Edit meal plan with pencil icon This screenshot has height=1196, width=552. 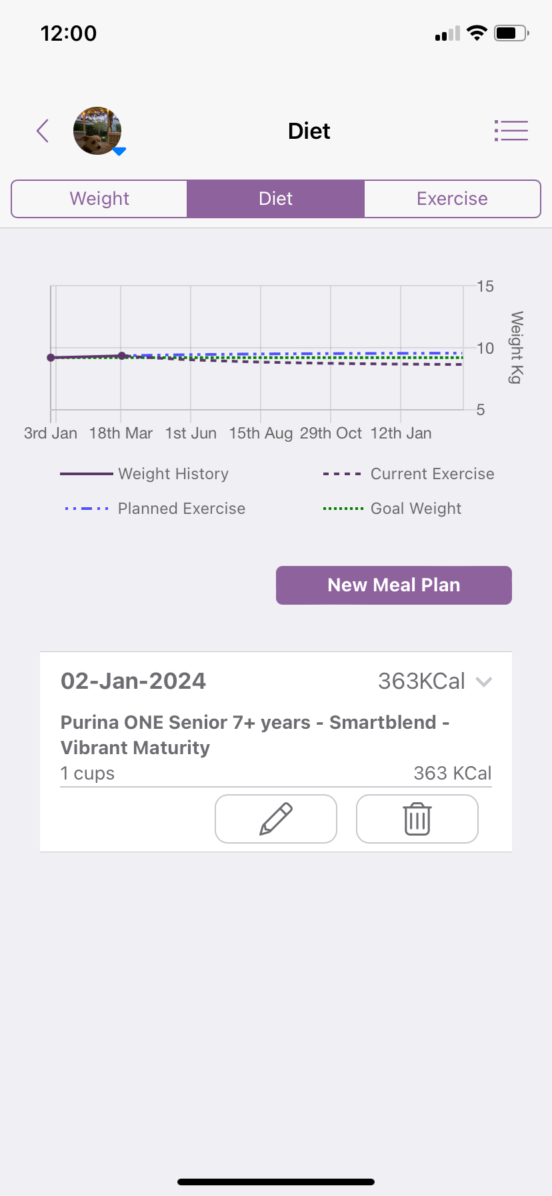click(276, 819)
